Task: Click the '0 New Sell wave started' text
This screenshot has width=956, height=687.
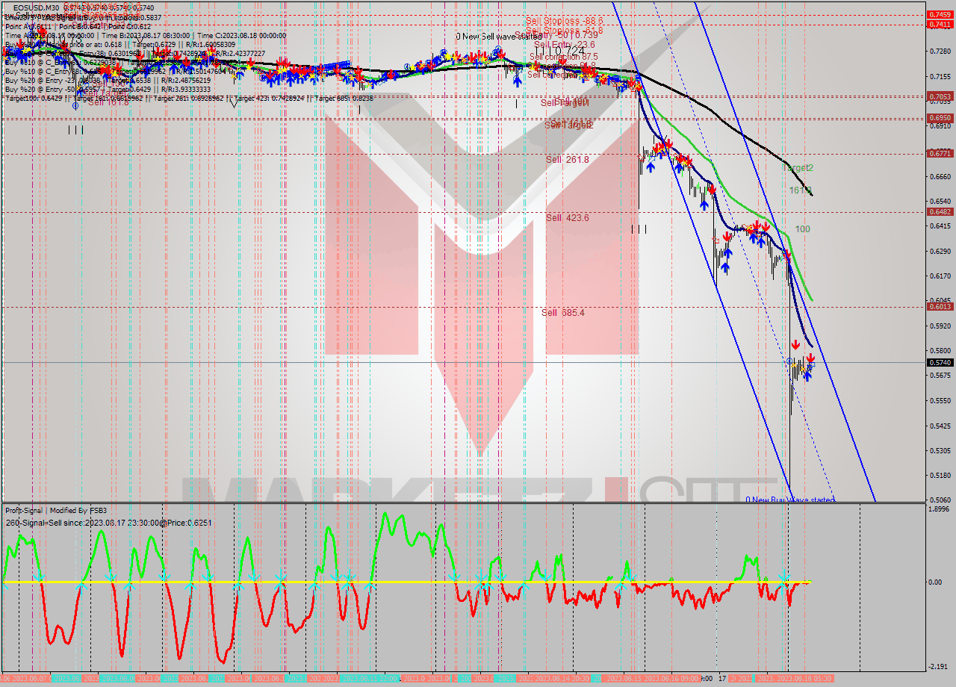Action: 498,36
